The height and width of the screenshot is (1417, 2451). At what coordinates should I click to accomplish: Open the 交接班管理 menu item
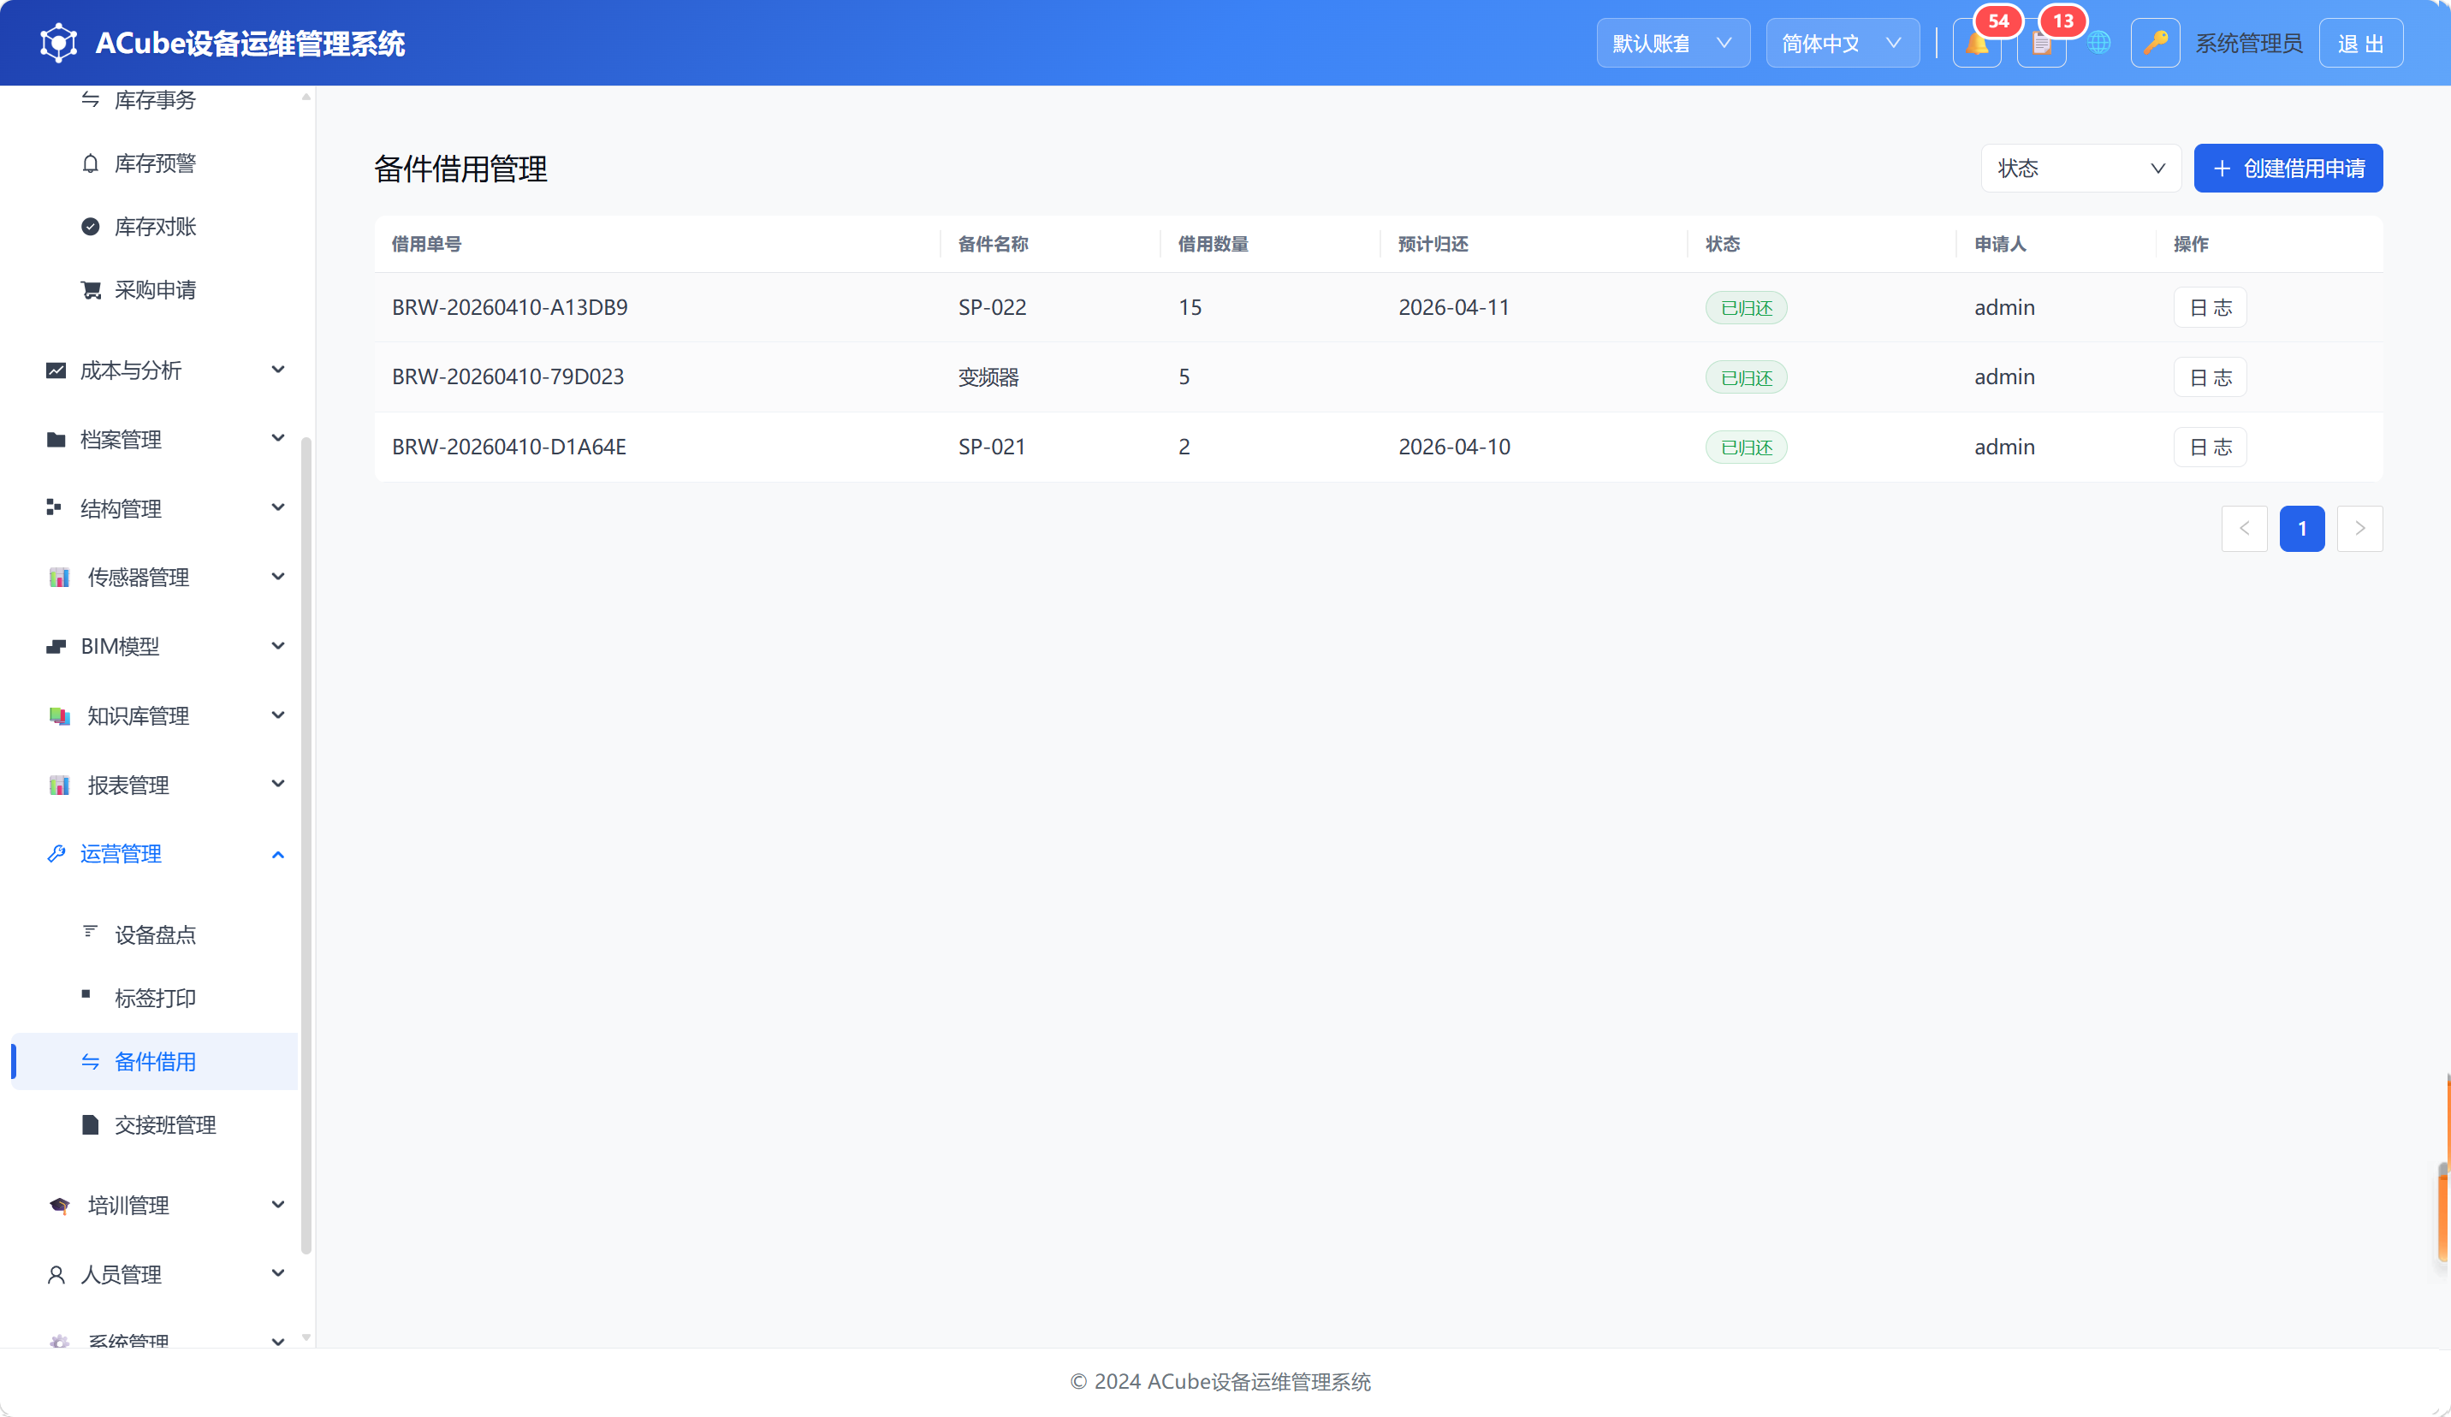(155, 1125)
